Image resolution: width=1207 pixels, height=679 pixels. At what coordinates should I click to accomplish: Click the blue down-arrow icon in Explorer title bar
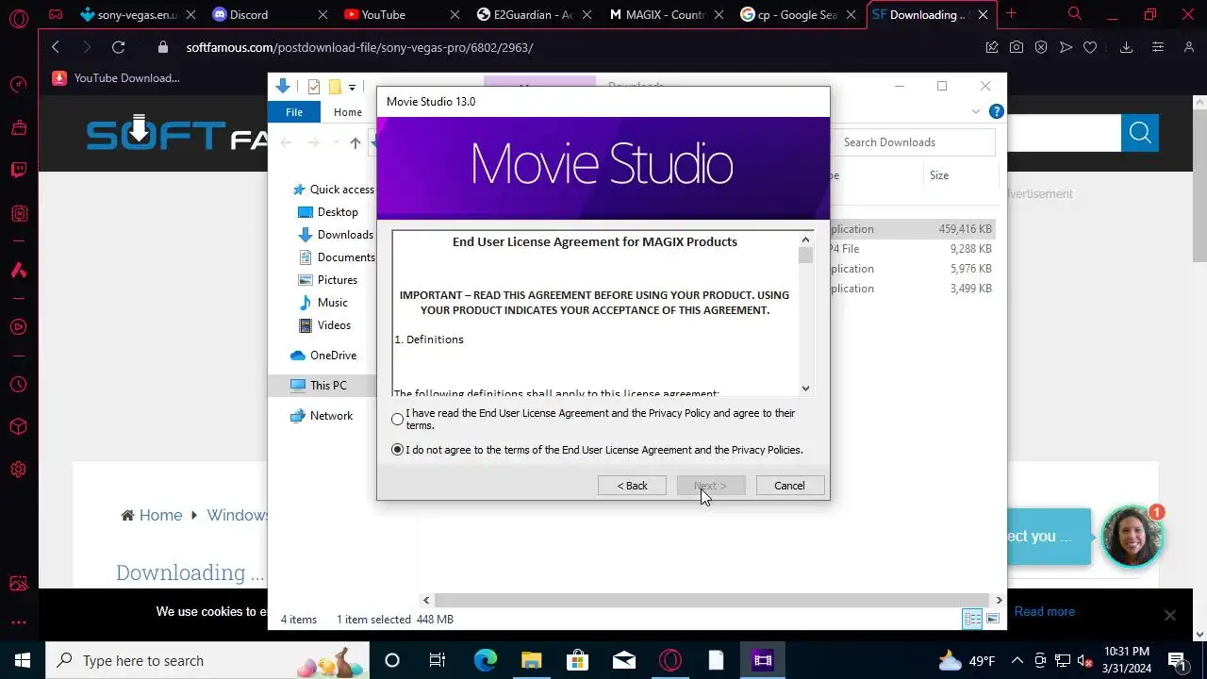click(x=282, y=87)
